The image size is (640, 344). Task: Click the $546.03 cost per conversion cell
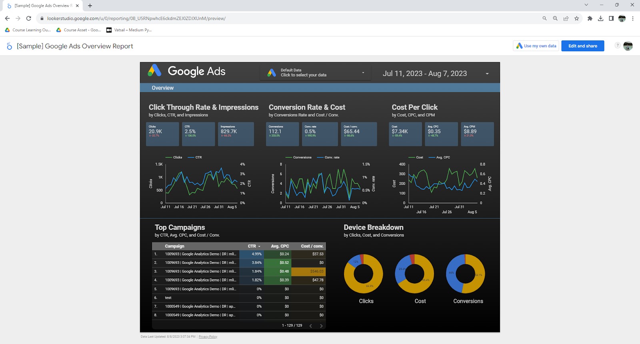coord(308,272)
